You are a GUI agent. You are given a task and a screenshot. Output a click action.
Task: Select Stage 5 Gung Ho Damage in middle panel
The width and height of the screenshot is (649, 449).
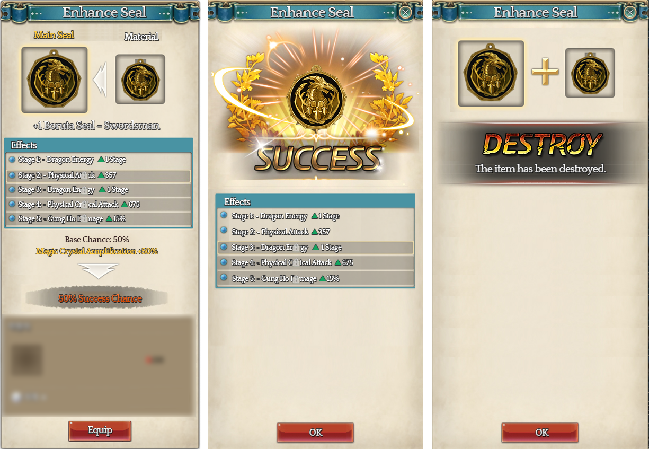click(315, 278)
